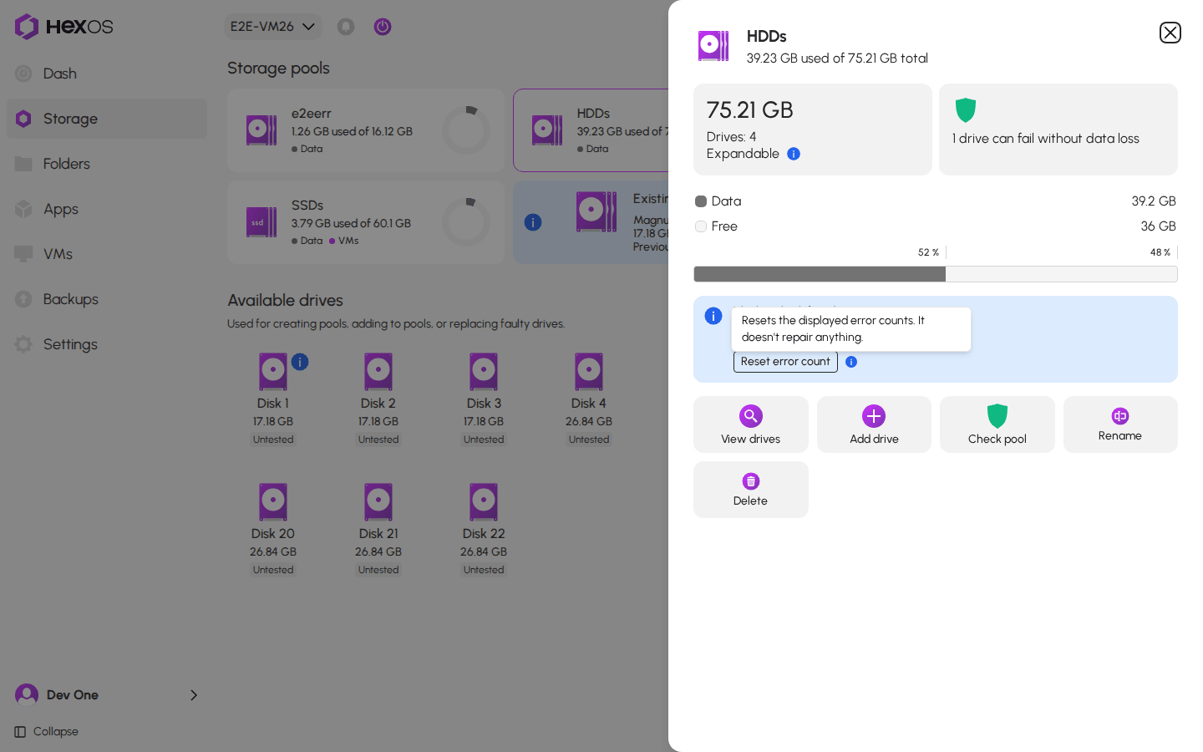This screenshot has height=752, width=1203.
Task: Click the HexOS logo
Action: [x=63, y=27]
